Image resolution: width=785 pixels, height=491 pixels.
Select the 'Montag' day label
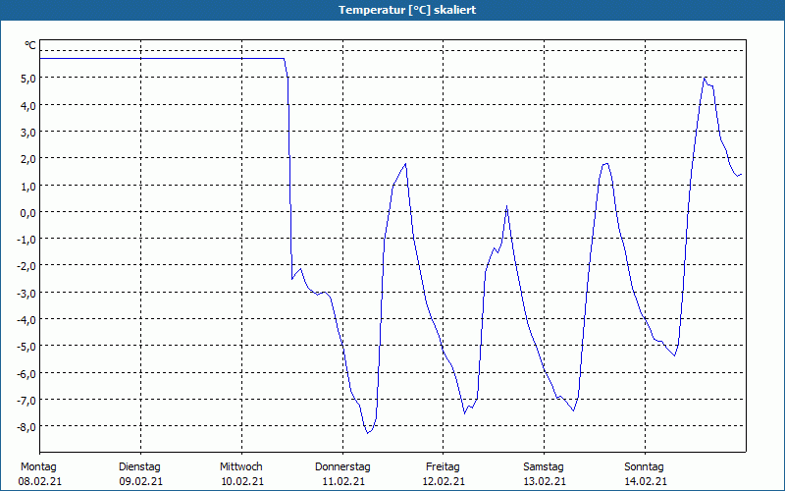click(38, 467)
